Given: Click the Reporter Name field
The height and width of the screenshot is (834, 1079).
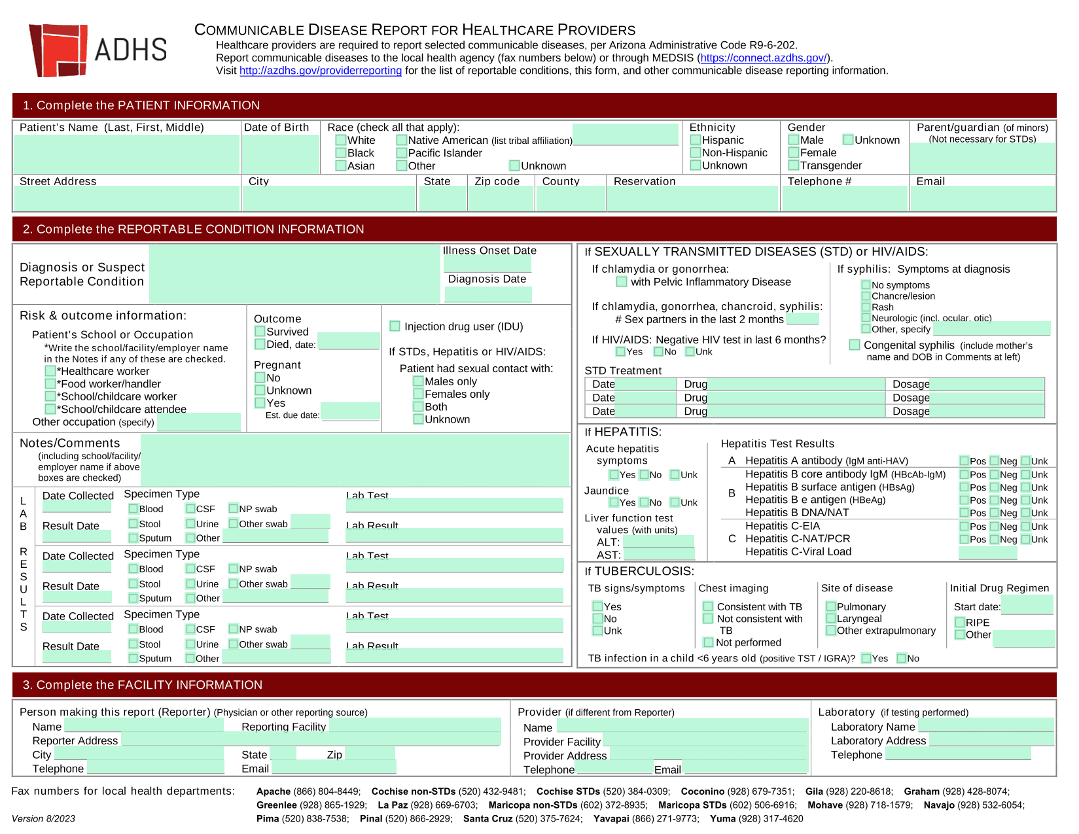Looking at the screenshot, I should [143, 725].
